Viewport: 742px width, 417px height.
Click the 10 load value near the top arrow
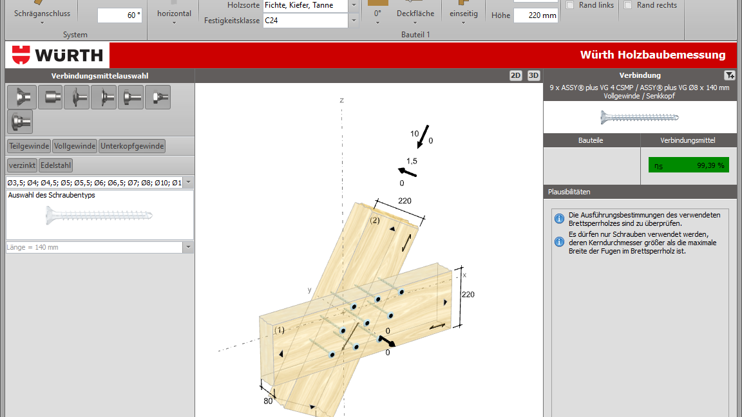[x=415, y=134]
